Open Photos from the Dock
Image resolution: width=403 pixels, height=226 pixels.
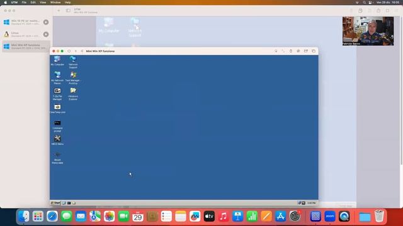109,216
